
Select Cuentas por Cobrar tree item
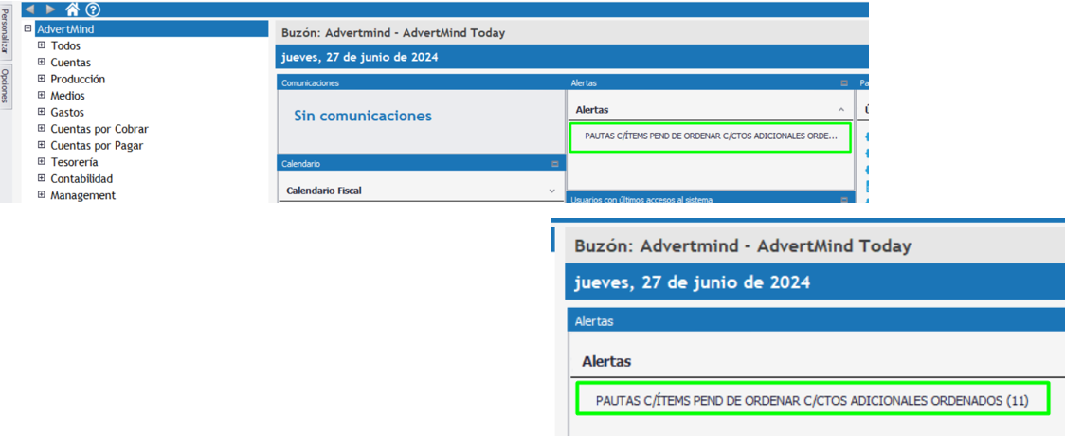99,129
